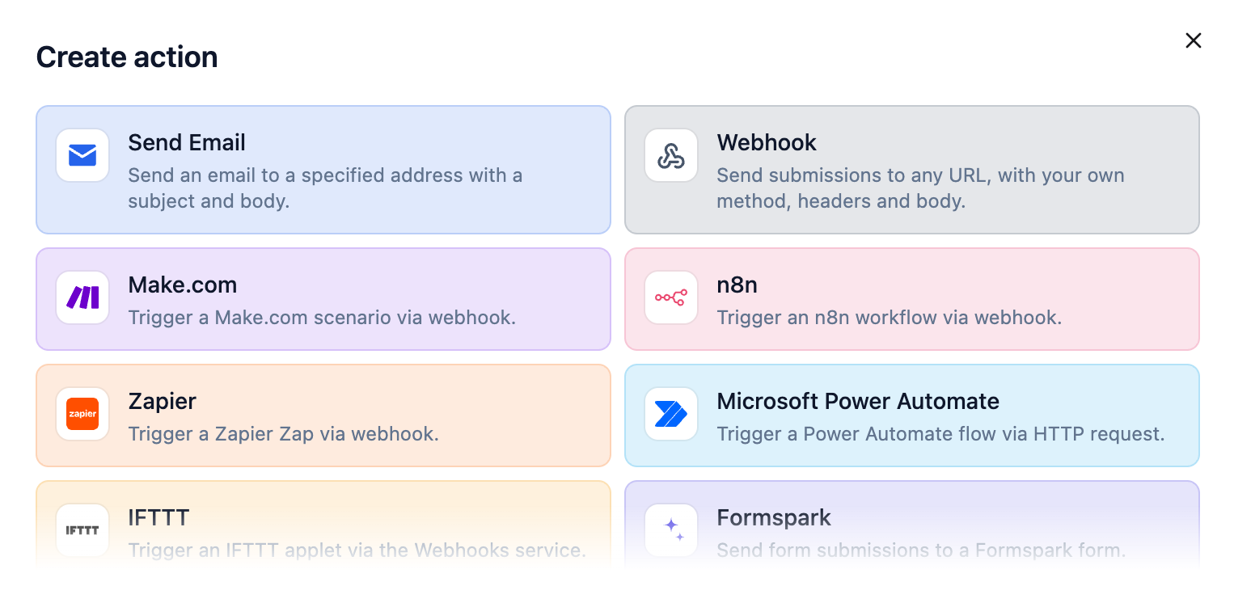Pick the Make.com action title
Viewport: 1234px width, 603px height.
(183, 285)
